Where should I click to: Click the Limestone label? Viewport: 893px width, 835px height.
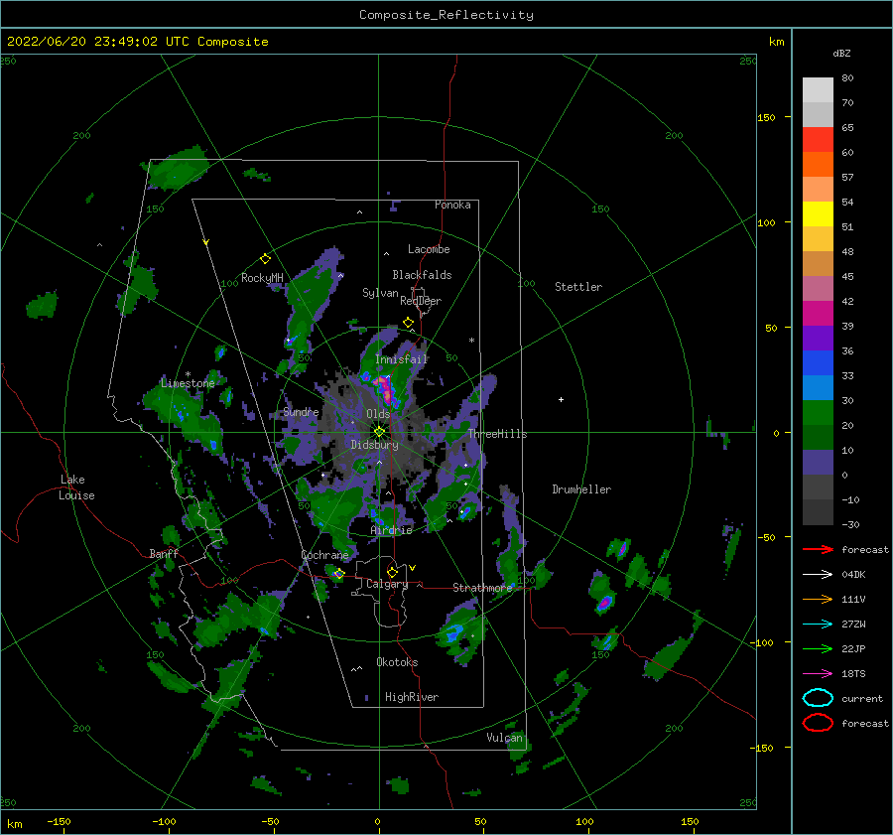pos(188,383)
